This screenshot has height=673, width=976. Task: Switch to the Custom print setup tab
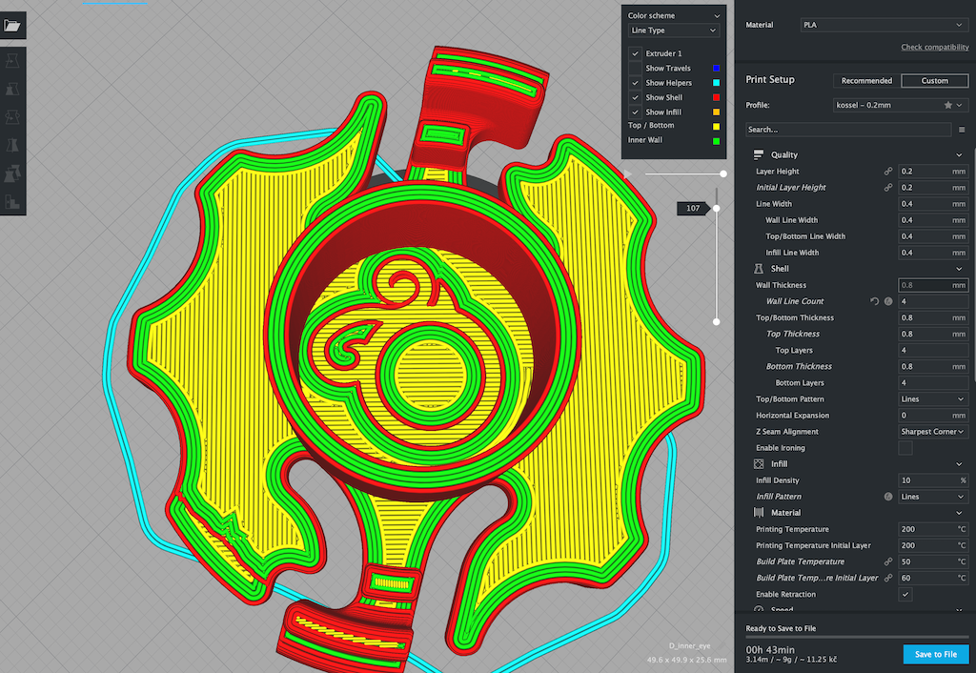[x=933, y=81]
